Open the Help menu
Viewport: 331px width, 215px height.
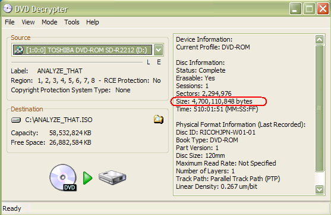point(93,22)
